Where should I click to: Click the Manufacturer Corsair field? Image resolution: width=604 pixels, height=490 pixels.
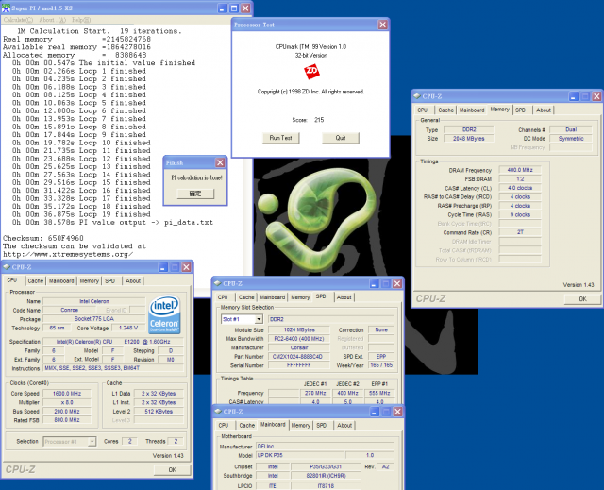click(x=299, y=347)
